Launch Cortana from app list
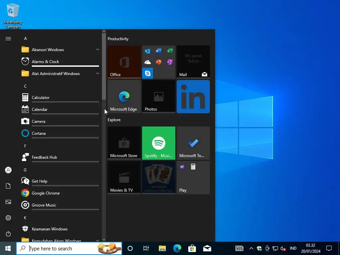The image size is (340, 255). 60,133
